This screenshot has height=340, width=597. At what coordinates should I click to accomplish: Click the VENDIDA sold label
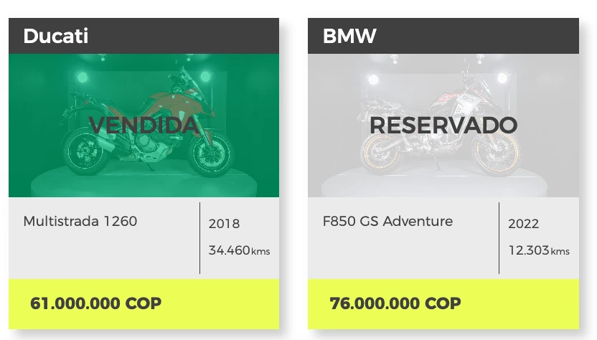click(144, 126)
